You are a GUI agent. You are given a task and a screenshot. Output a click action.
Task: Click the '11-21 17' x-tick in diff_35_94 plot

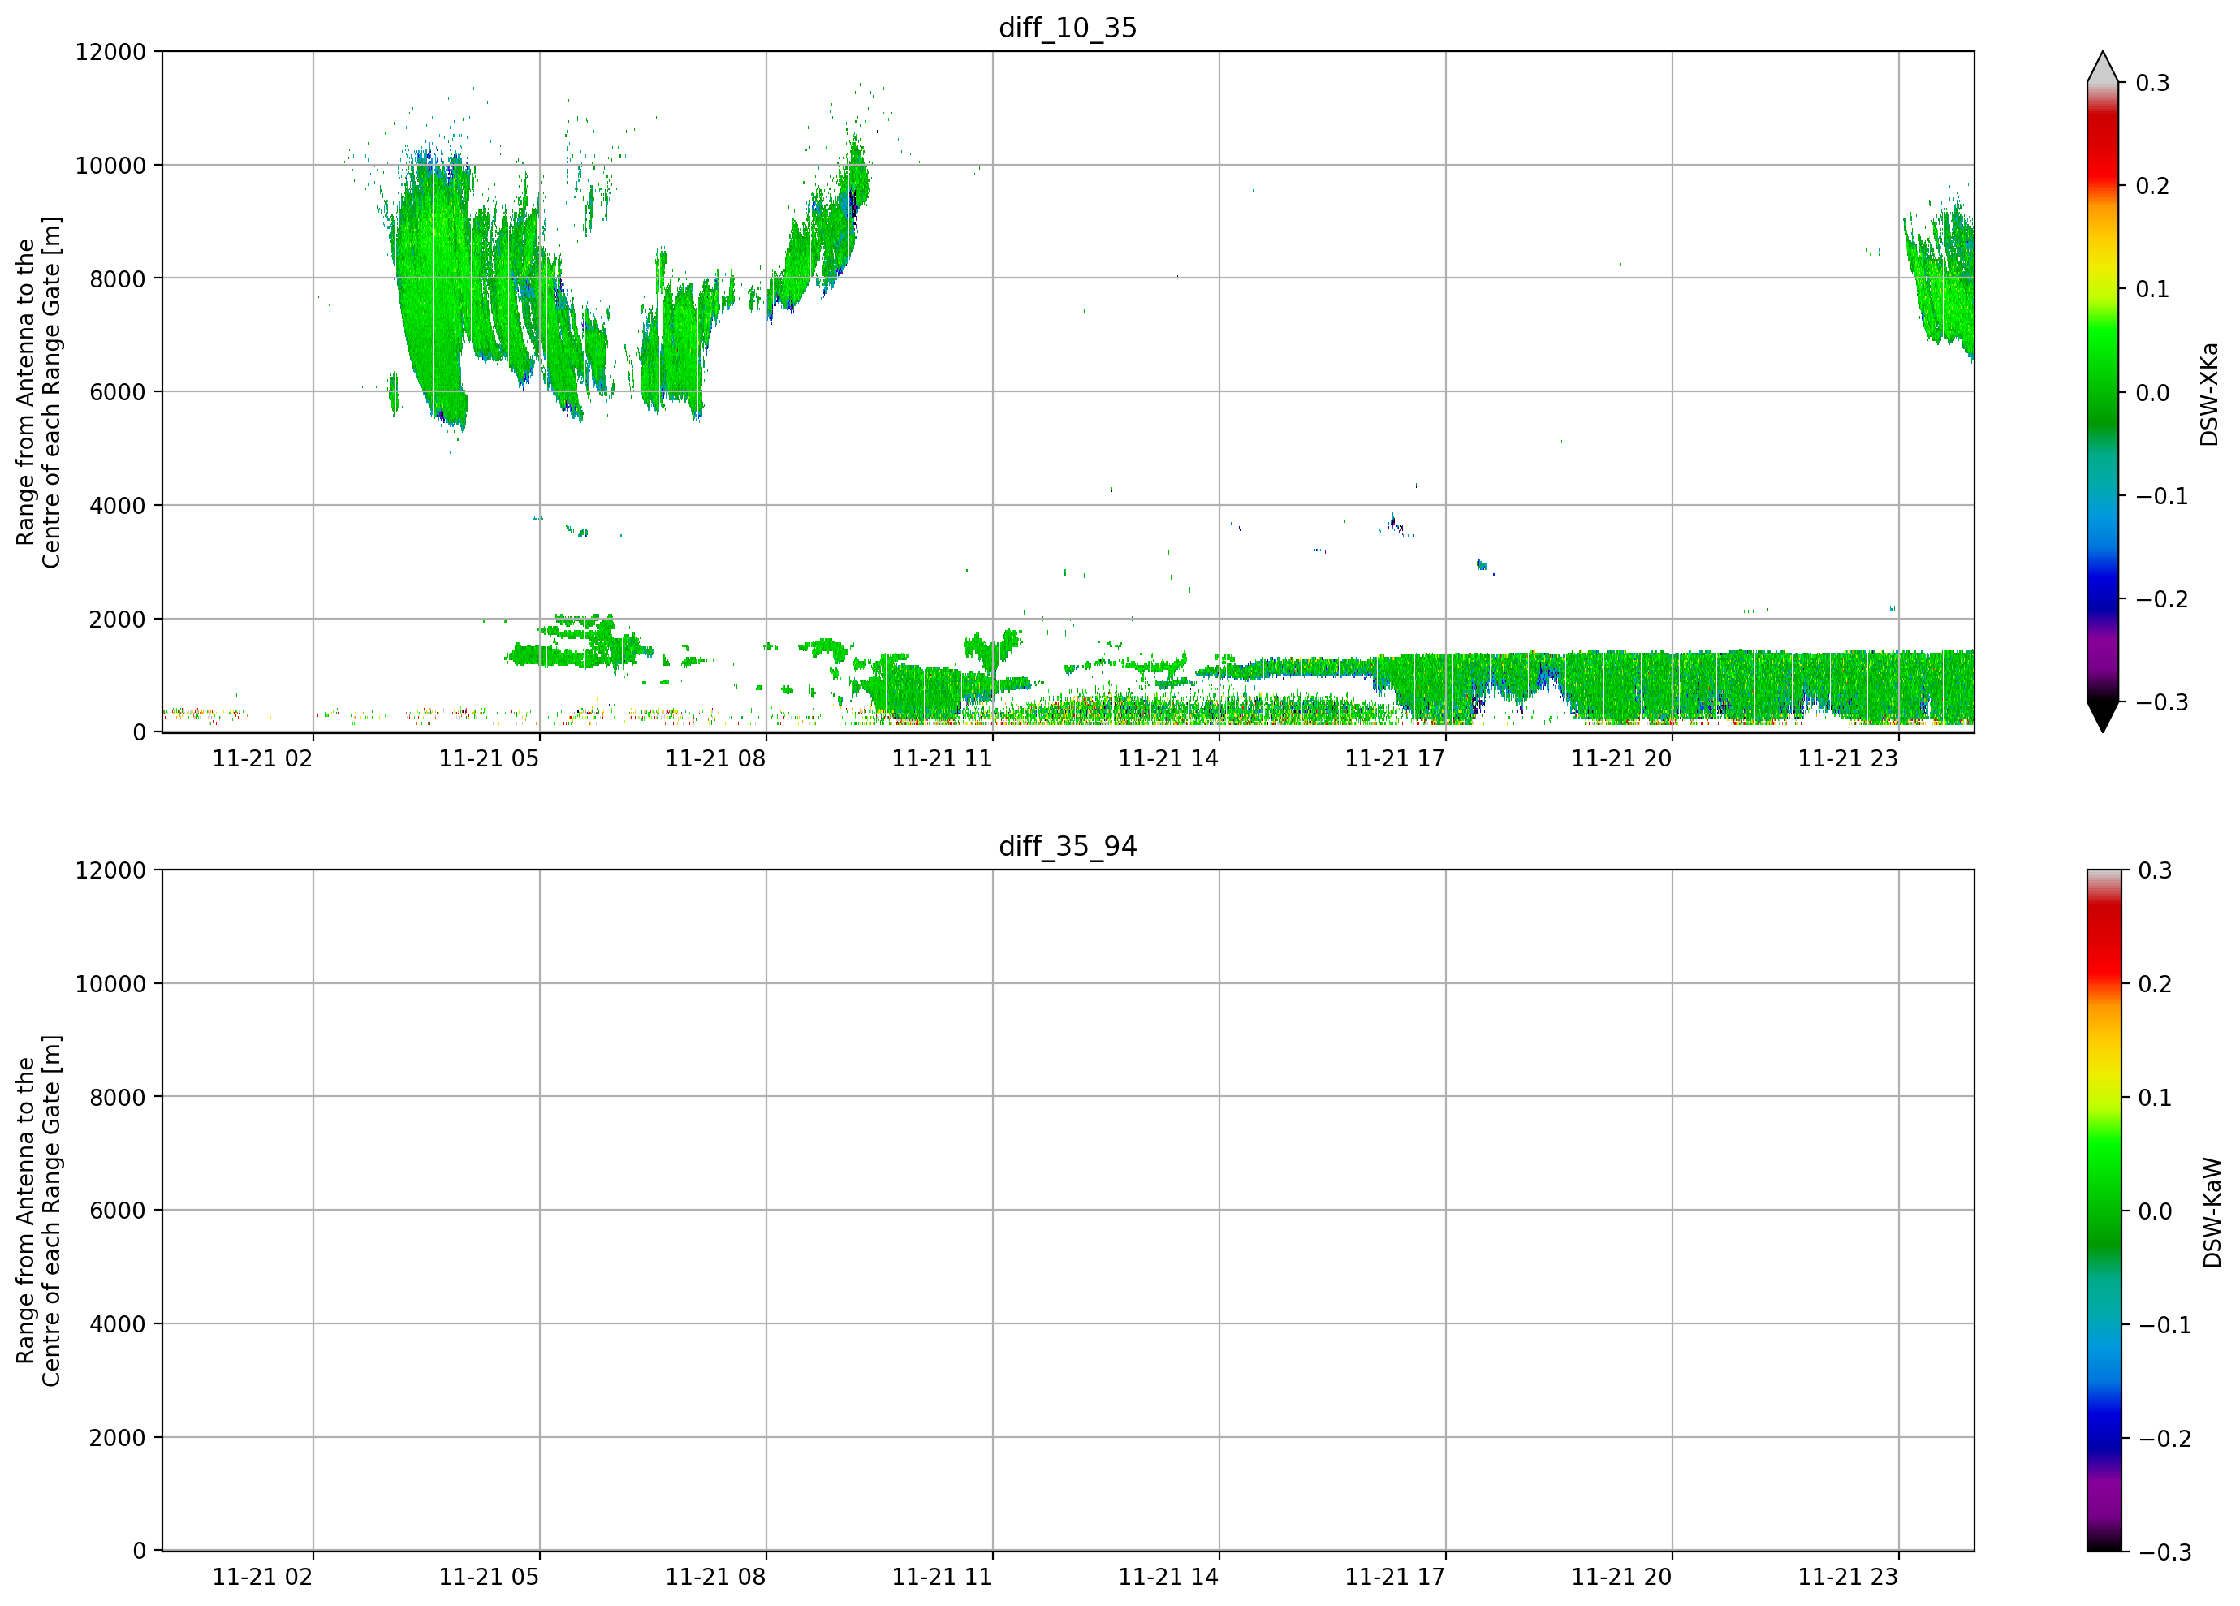point(1395,1578)
